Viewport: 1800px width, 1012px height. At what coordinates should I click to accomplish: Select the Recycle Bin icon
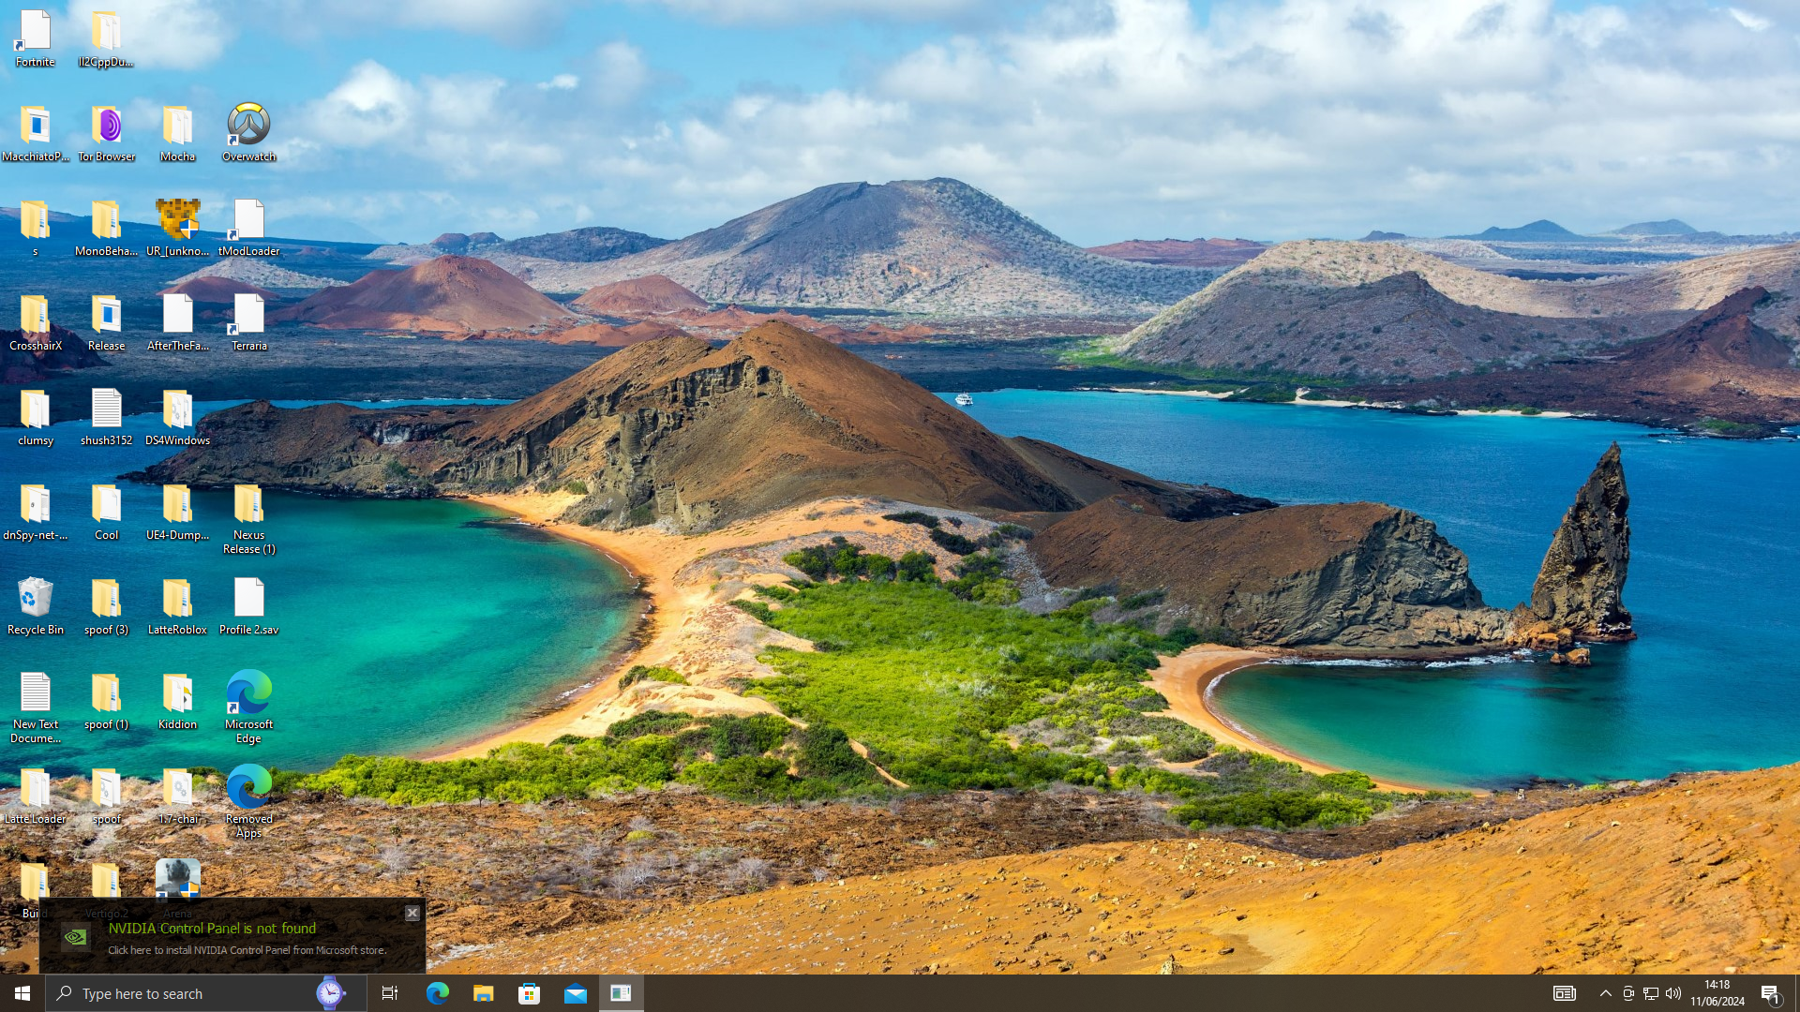click(x=35, y=605)
